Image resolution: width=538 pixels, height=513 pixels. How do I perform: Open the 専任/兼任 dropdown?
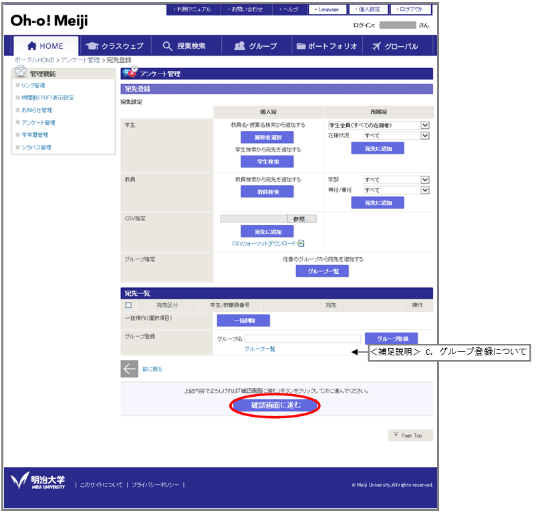click(396, 190)
